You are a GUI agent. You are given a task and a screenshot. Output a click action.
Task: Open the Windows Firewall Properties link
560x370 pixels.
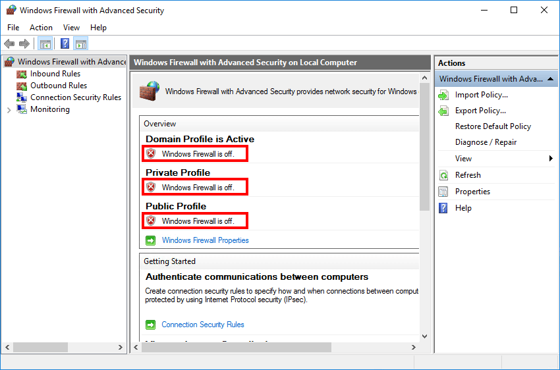tap(206, 240)
